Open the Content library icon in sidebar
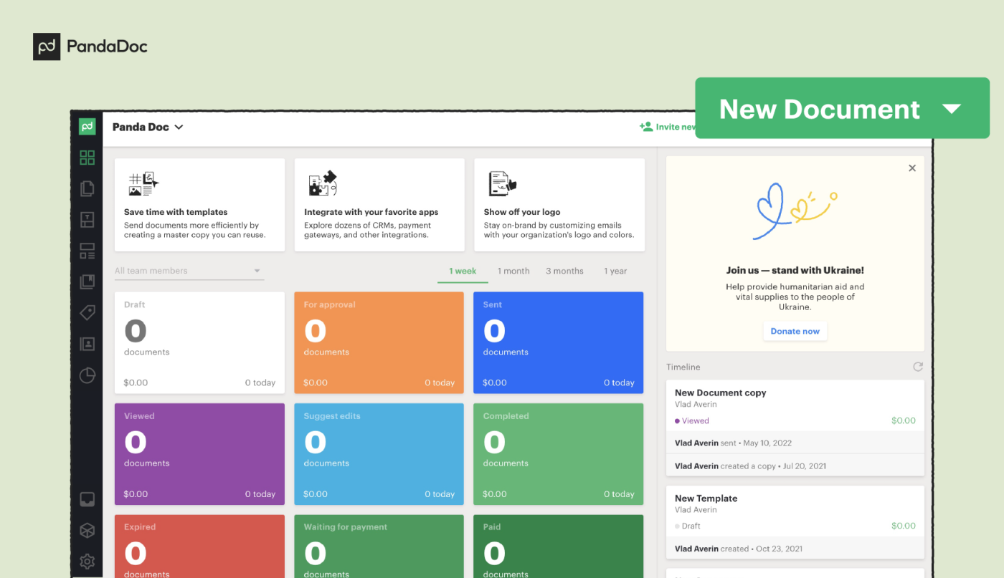 [87, 281]
